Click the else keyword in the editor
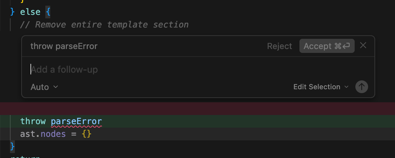Viewport: 395px width, 158px height. click(x=30, y=12)
